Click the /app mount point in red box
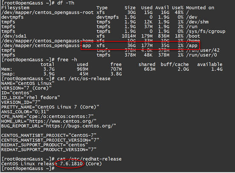This screenshot has width=235, height=173. [192, 46]
